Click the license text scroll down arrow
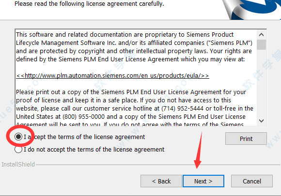 click(x=261, y=121)
